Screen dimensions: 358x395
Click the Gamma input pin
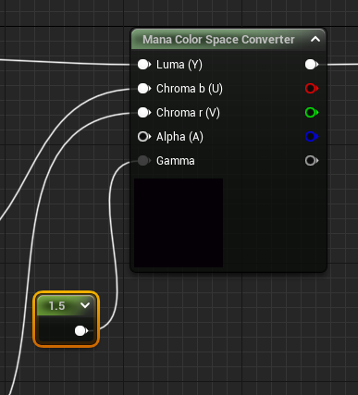[144, 161]
